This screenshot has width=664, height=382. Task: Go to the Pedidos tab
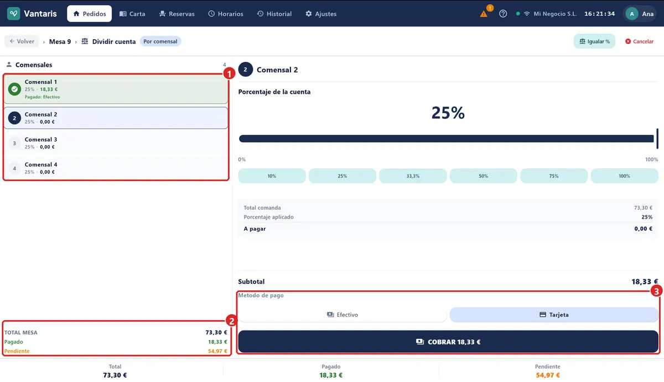(89, 14)
